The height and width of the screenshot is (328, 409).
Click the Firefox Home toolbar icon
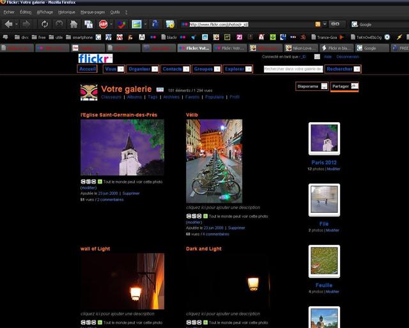(x=74, y=24)
